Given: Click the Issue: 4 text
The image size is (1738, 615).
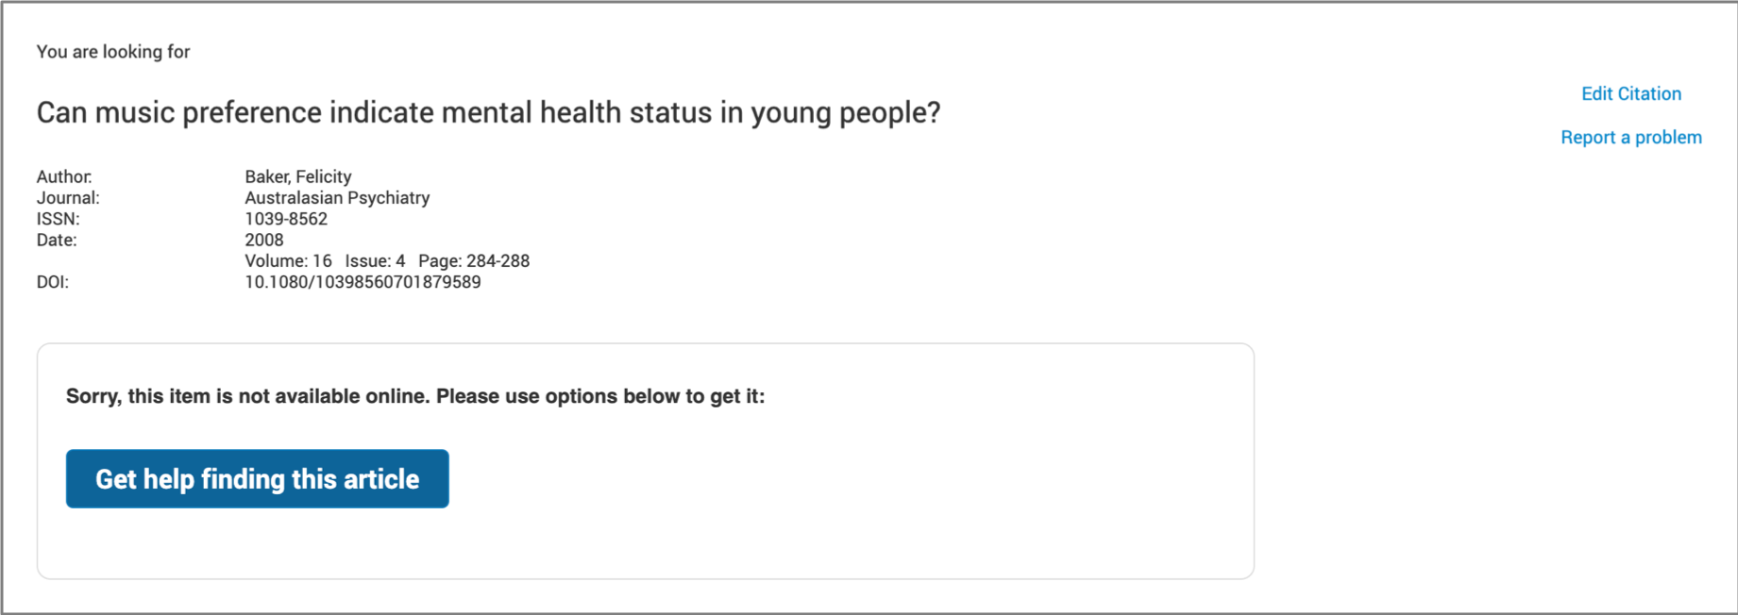Looking at the screenshot, I should pyautogui.click(x=375, y=260).
